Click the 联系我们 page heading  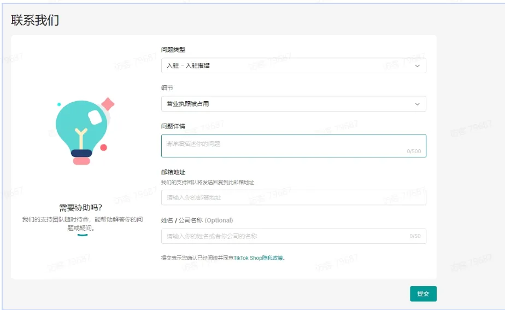(35, 20)
